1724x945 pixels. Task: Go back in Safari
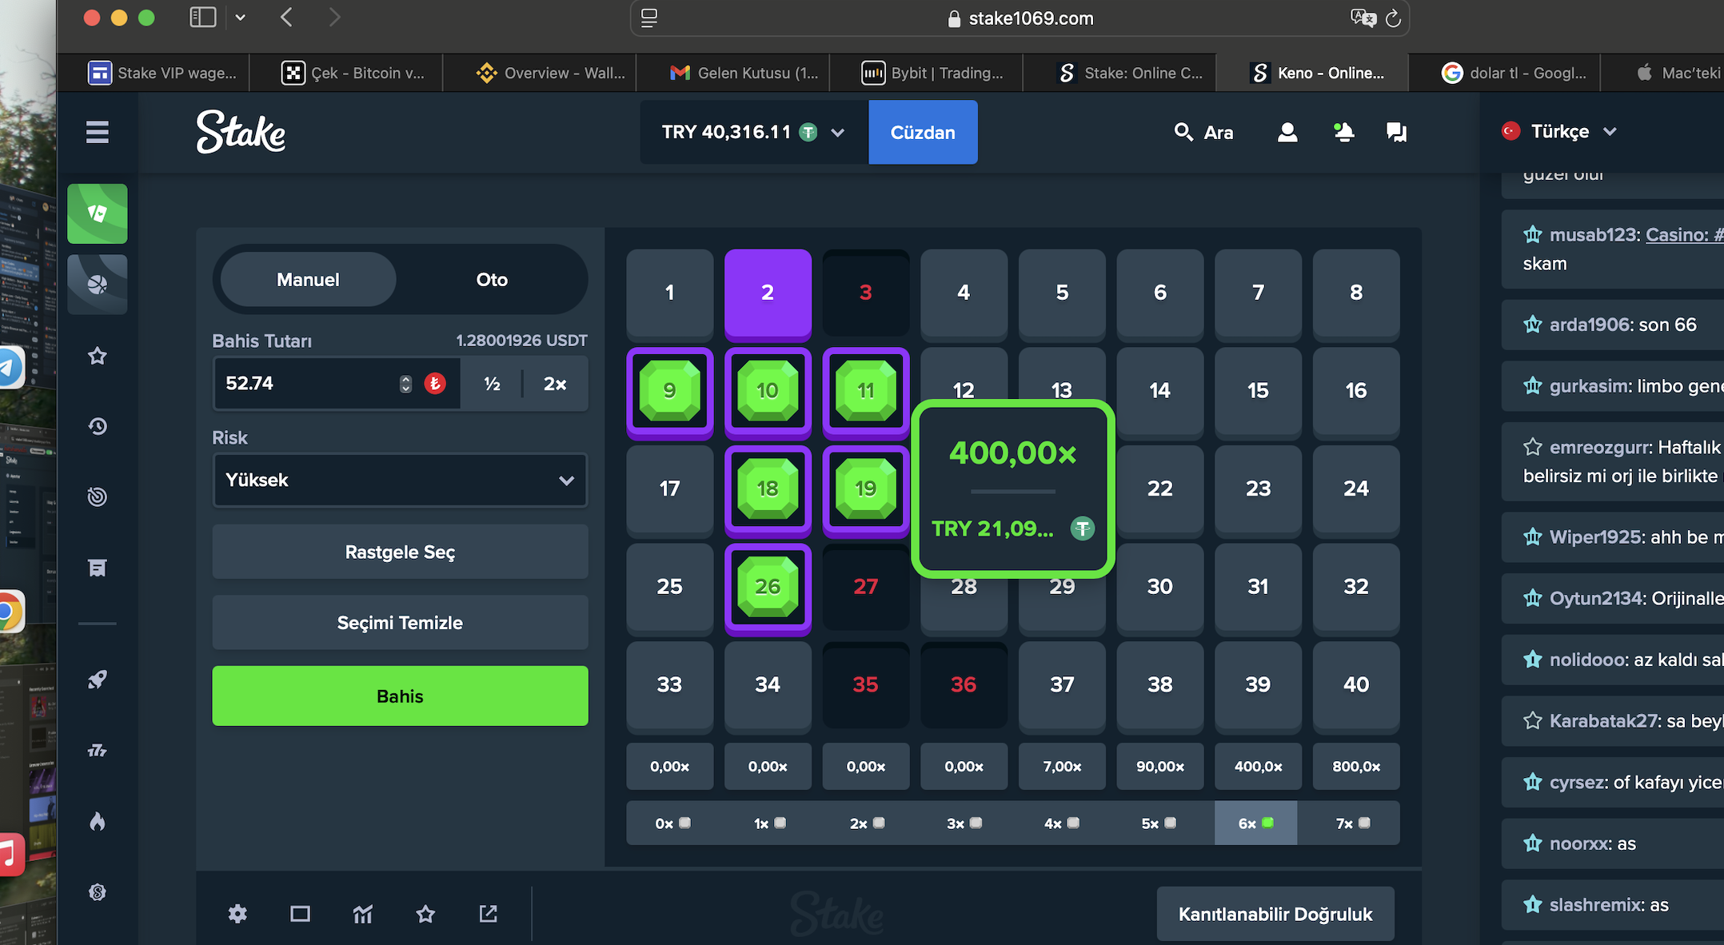(x=286, y=18)
